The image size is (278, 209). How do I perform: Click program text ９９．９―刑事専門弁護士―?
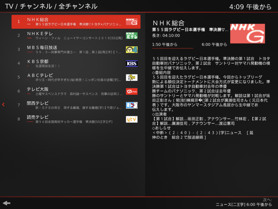coord(56,52)
